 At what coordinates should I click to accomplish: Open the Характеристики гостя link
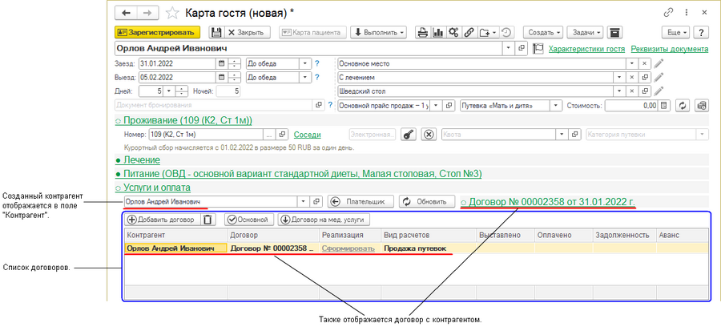[x=586, y=49]
